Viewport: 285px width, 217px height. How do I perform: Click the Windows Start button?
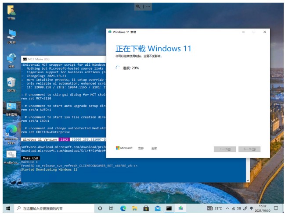[x=7, y=208]
